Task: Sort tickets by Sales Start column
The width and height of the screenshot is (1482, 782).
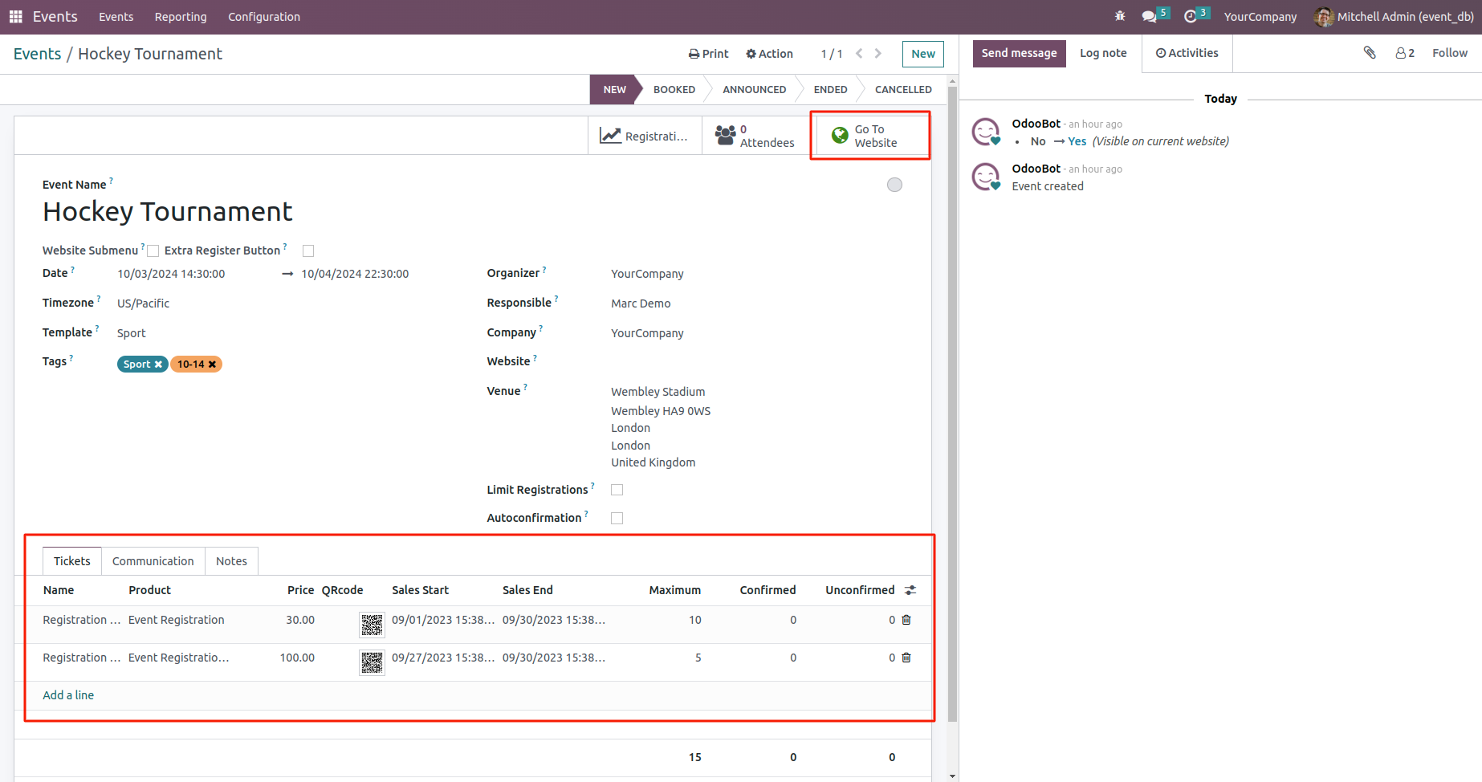Action: 421,590
